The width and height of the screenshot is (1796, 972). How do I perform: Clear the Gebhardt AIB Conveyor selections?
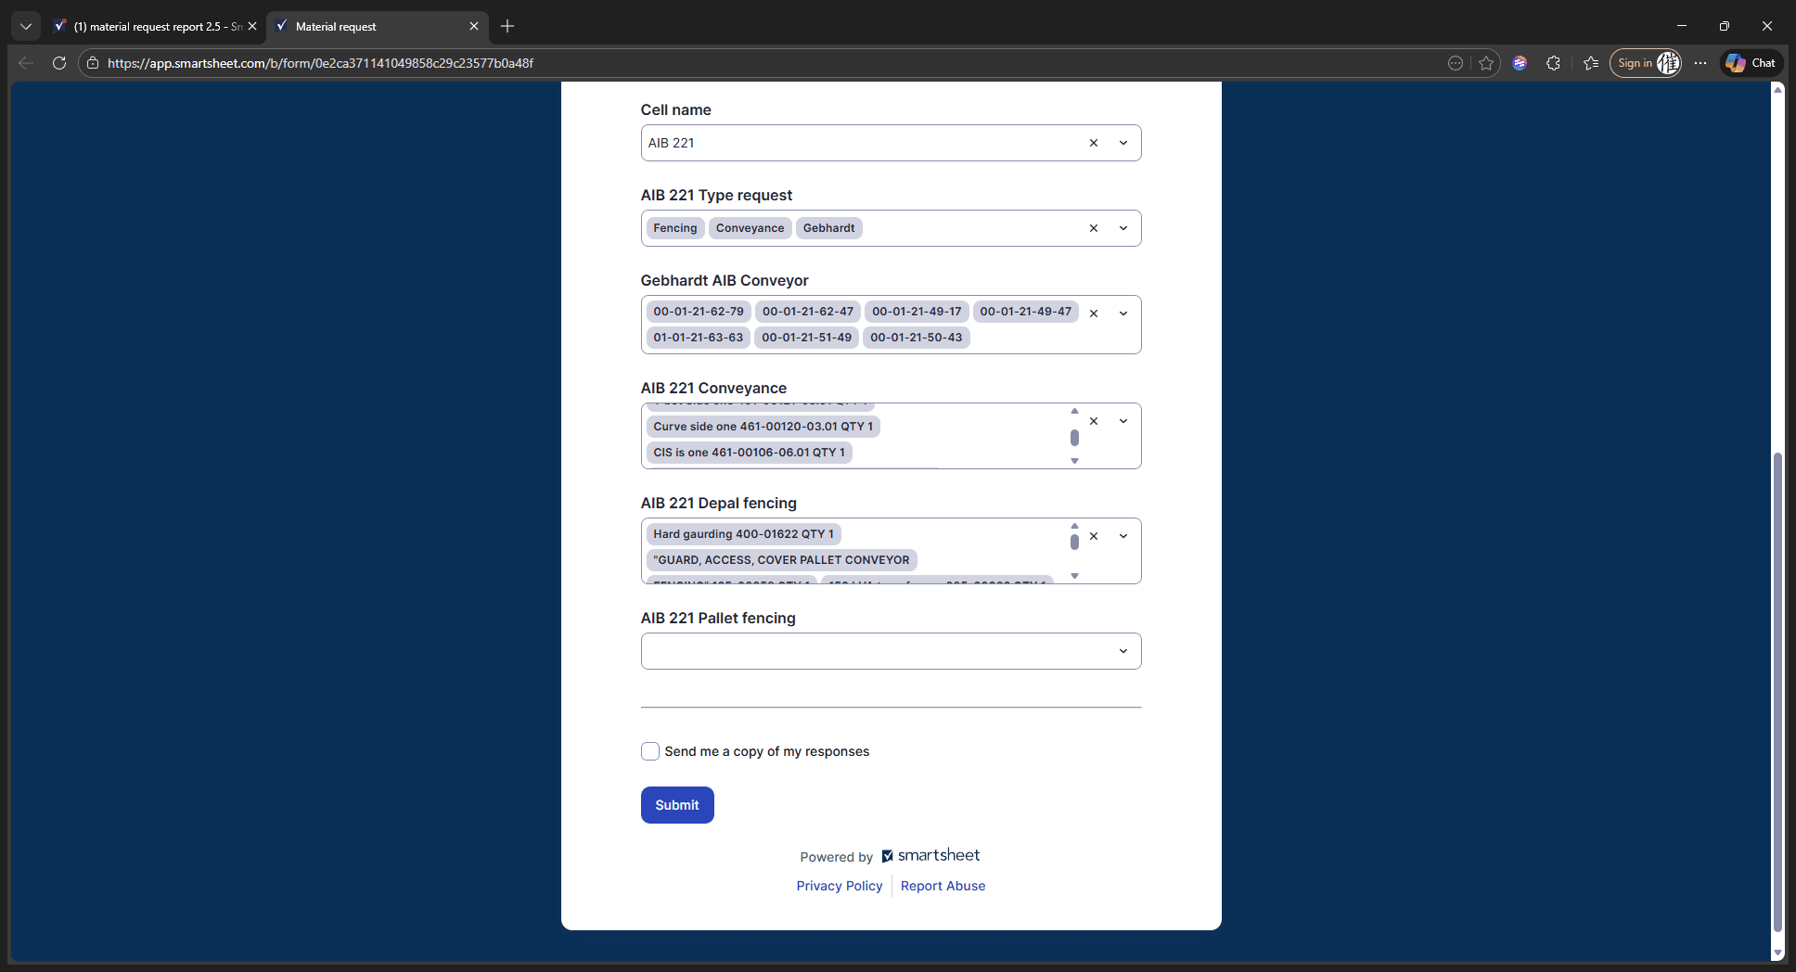tap(1094, 313)
